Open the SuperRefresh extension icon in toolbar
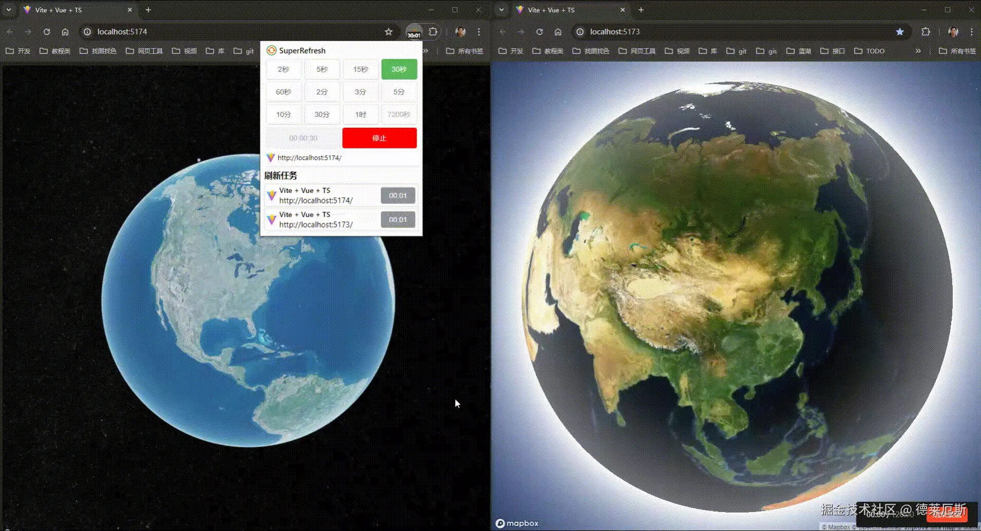The width and height of the screenshot is (981, 531). 414,32
